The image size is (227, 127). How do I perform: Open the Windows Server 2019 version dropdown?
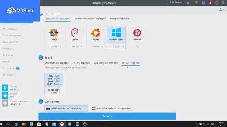coord(116,46)
